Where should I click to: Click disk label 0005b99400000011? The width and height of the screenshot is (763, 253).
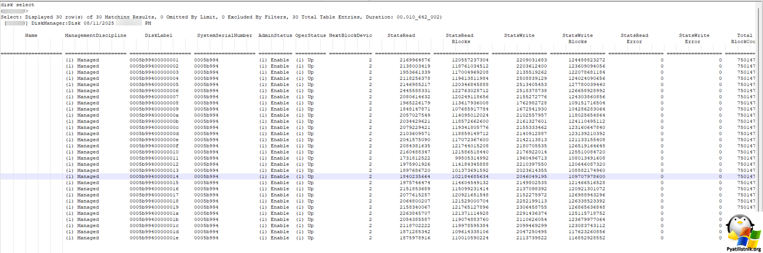coord(154,158)
